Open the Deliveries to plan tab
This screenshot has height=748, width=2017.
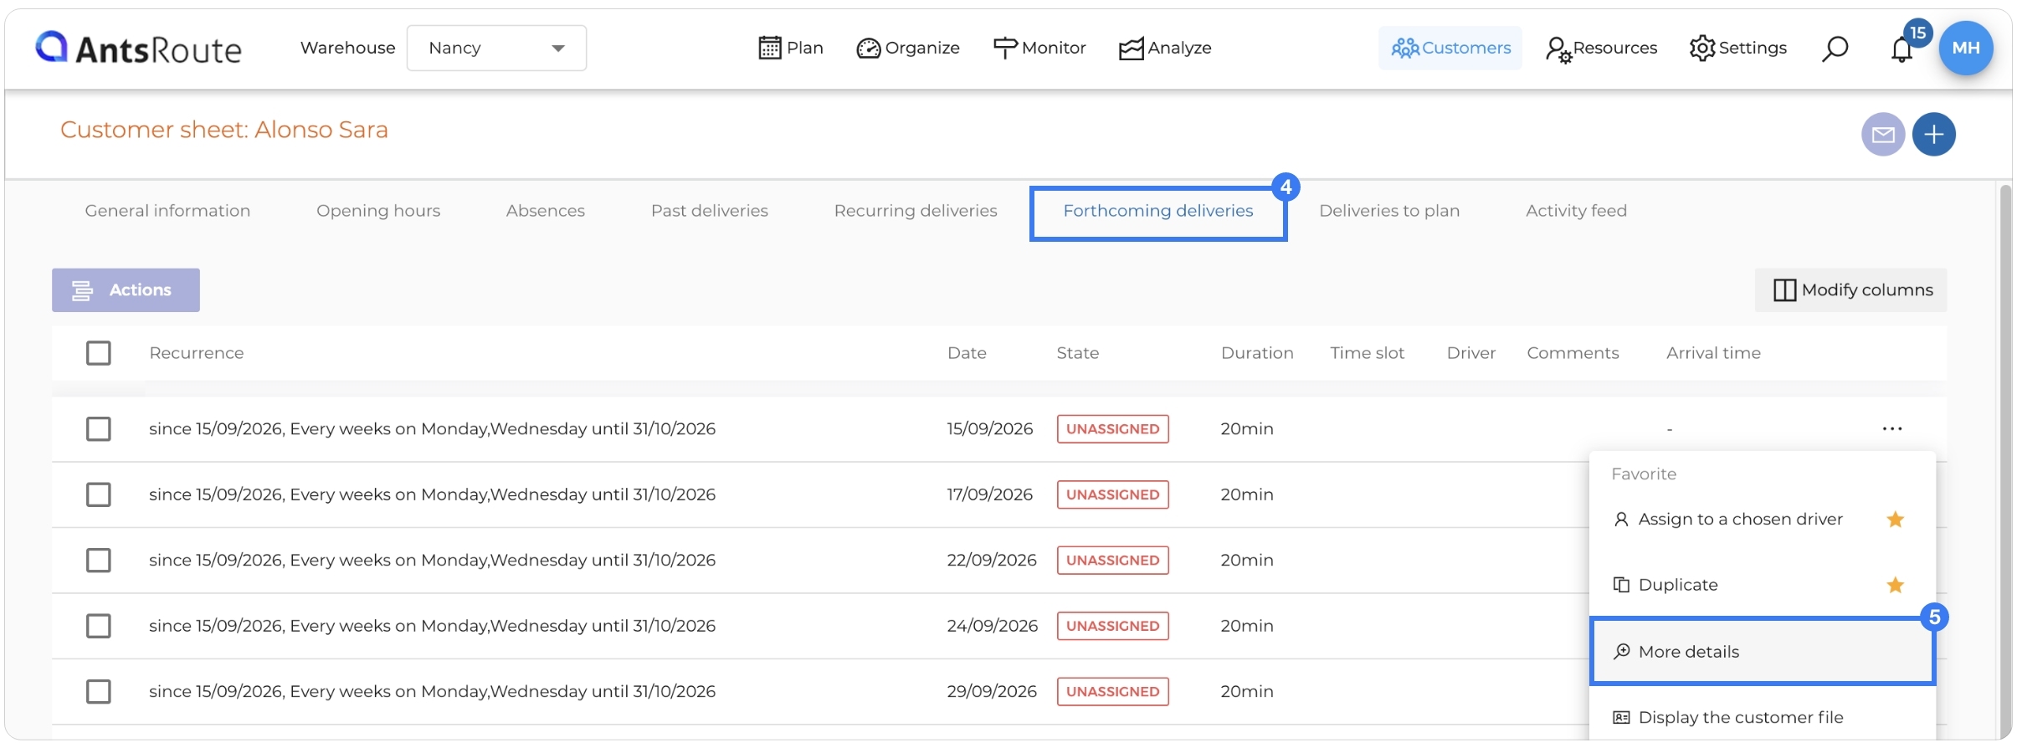1389,211
